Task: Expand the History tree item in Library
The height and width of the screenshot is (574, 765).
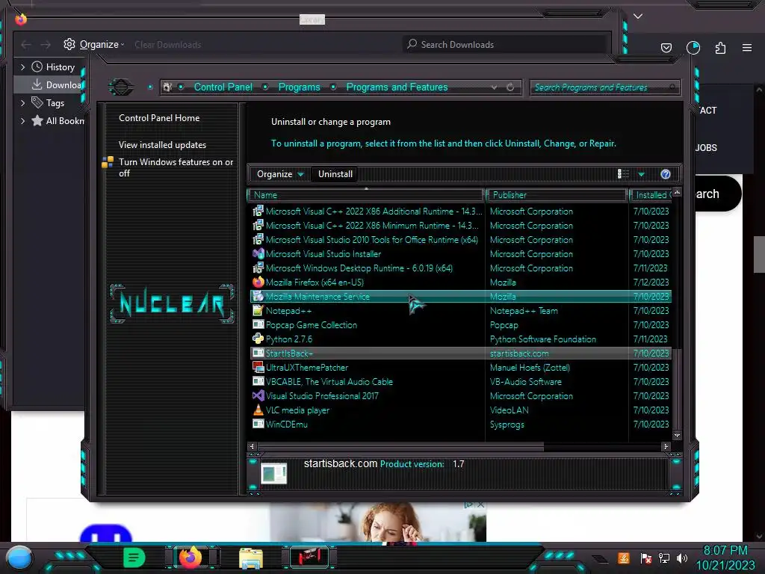Action: point(22,67)
